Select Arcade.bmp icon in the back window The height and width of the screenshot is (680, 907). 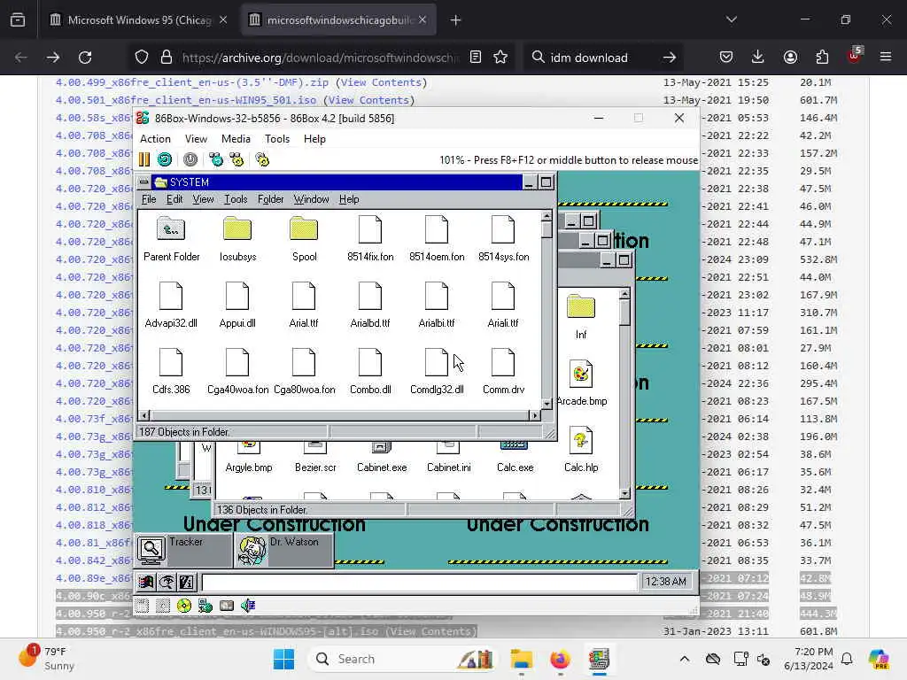[581, 374]
